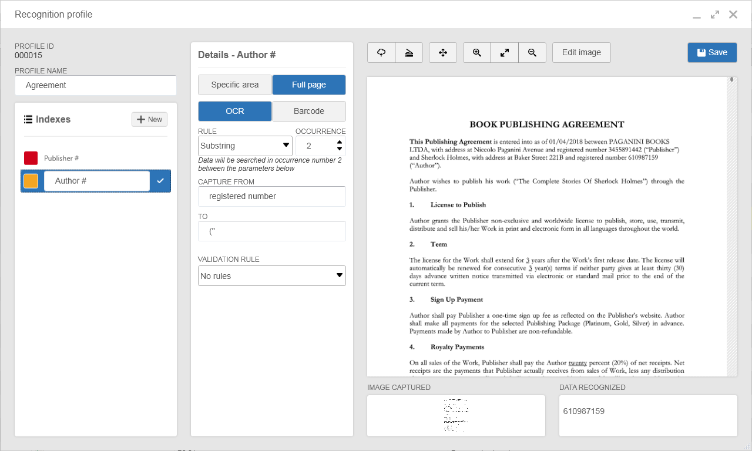Click the upload image cloud icon
Screen dimensions: 752x451
coord(381,52)
